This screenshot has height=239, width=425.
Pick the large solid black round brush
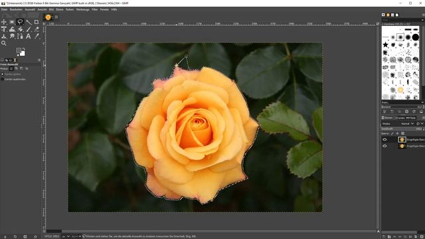[416, 37]
